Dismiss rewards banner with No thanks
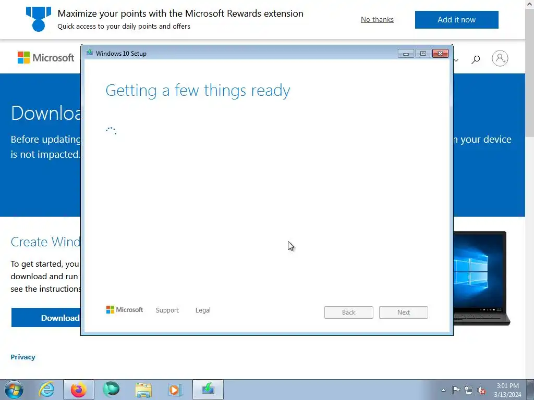This screenshot has height=400, width=534. pyautogui.click(x=377, y=19)
